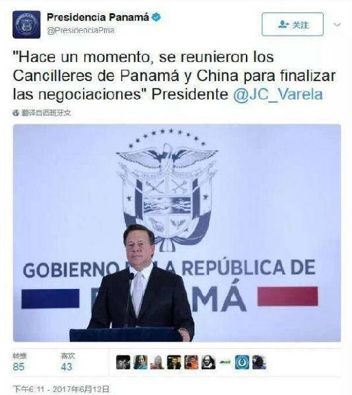Open the Presidencia Panamá display name

click(x=98, y=17)
